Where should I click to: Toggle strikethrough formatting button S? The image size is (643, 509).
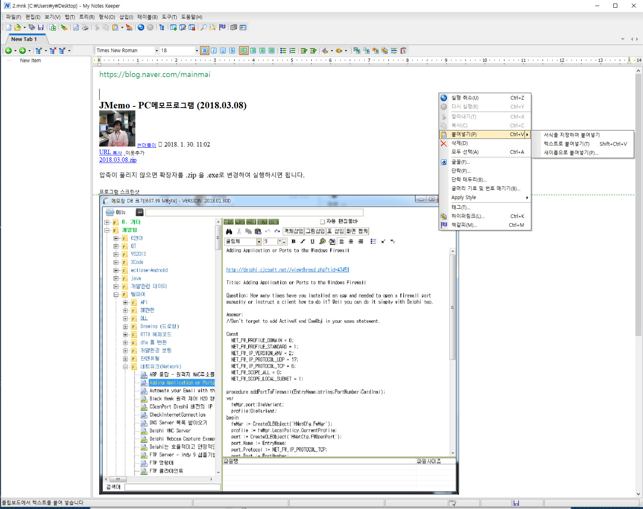click(232, 51)
